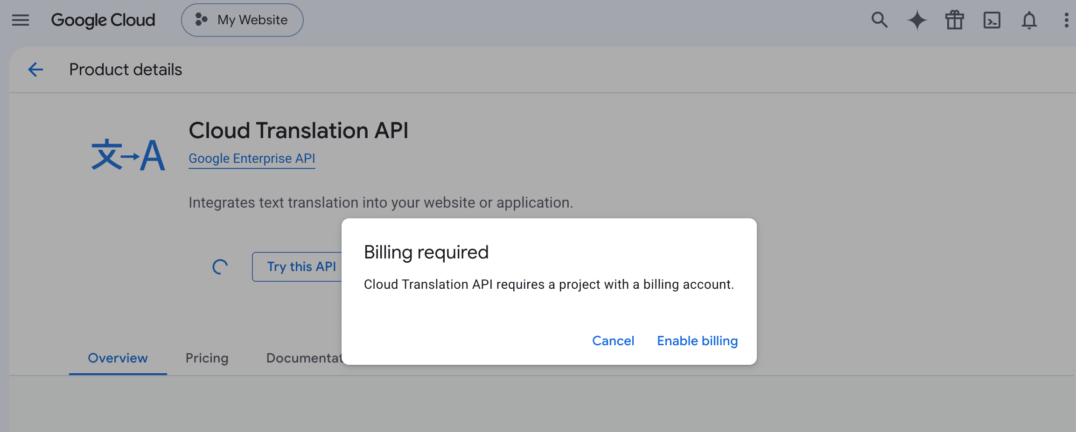The image size is (1076, 432).
Task: Go back using the blue arrow
Action: [x=35, y=70]
